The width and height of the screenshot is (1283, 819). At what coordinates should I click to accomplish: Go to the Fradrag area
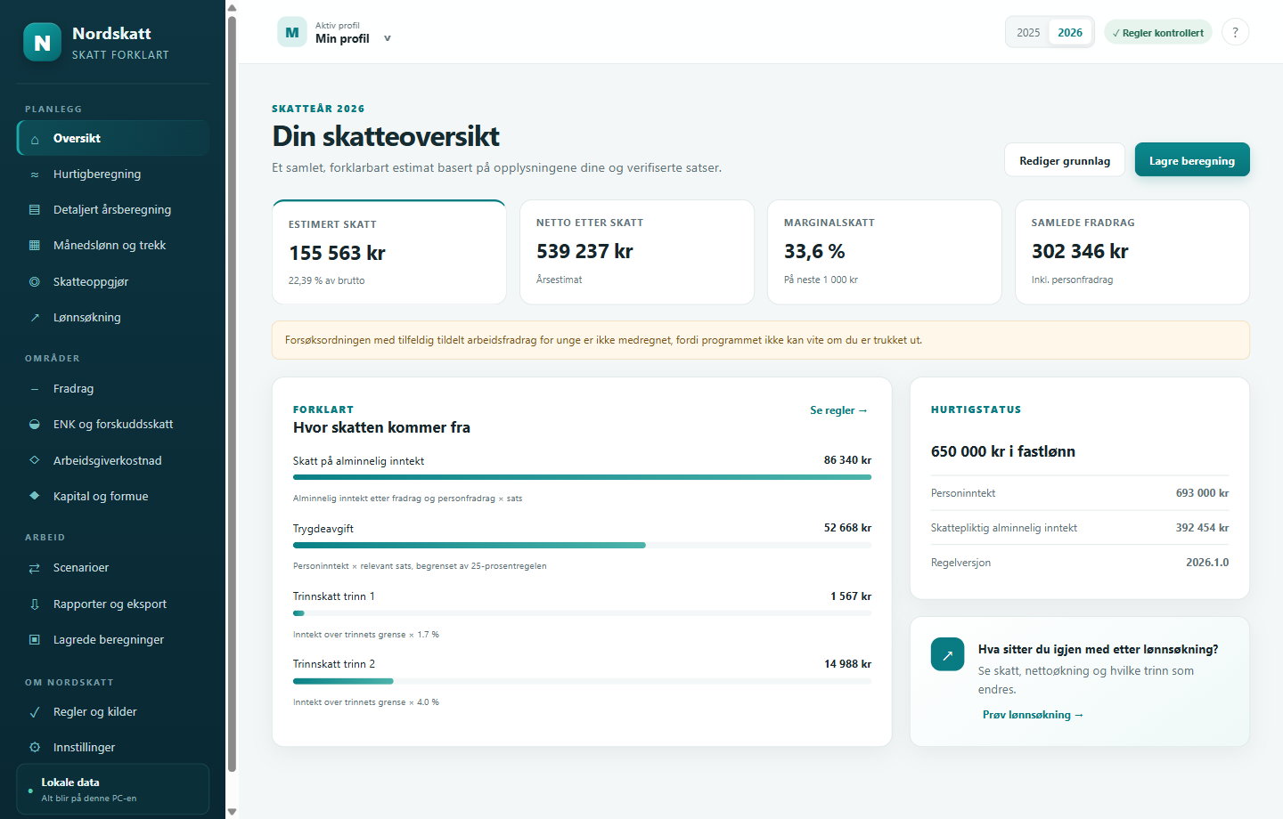click(113, 389)
